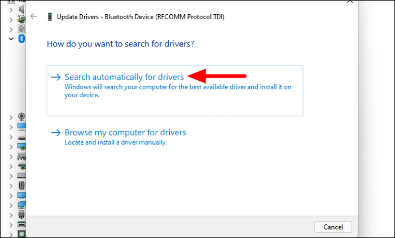Expand the Monitors category chevron
This screenshot has height=238, width=395.
click(11, 196)
